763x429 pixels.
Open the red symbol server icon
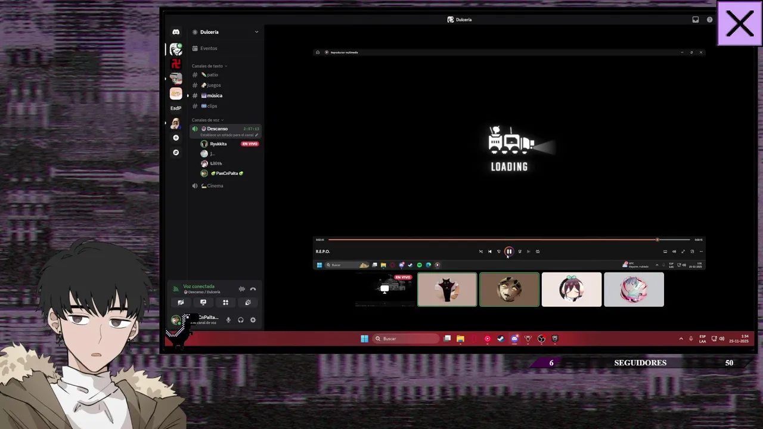pos(176,64)
